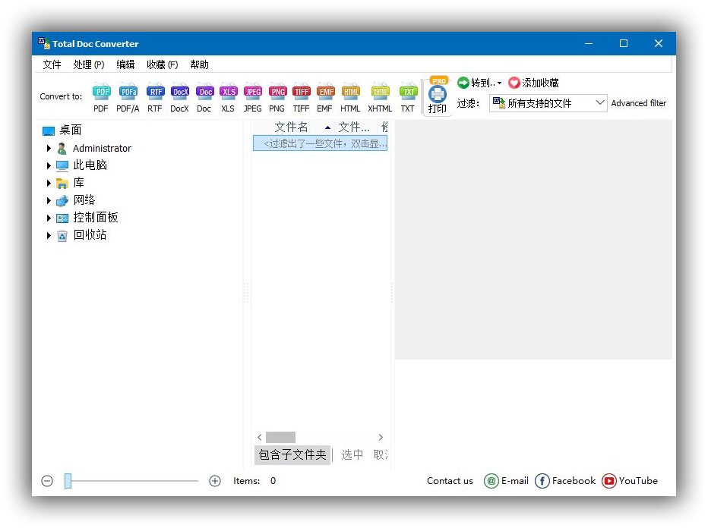Click the Doc format icon
The height and width of the screenshot is (528, 708).
[204, 97]
